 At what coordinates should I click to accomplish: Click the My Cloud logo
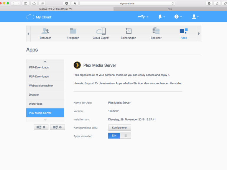(39, 17)
